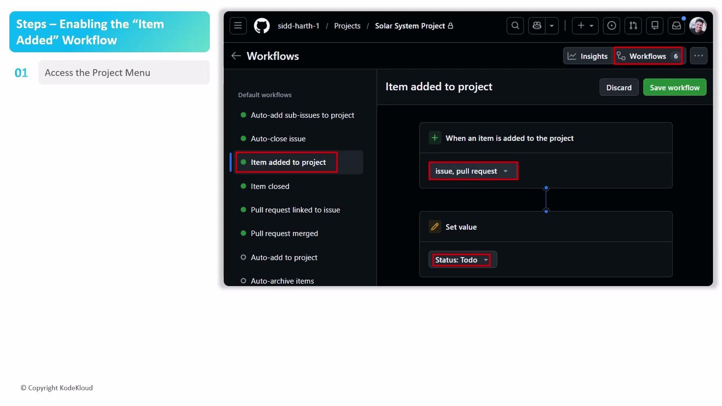This screenshot has width=722, height=406.
Task: Click the 'Default workflows' label
Action: tap(265, 95)
